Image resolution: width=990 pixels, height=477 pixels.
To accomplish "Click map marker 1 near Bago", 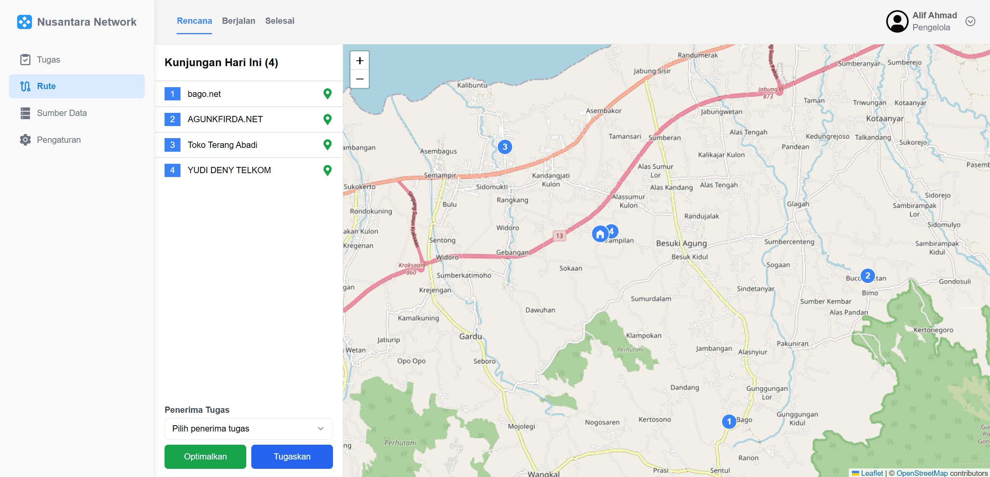I will point(729,421).
